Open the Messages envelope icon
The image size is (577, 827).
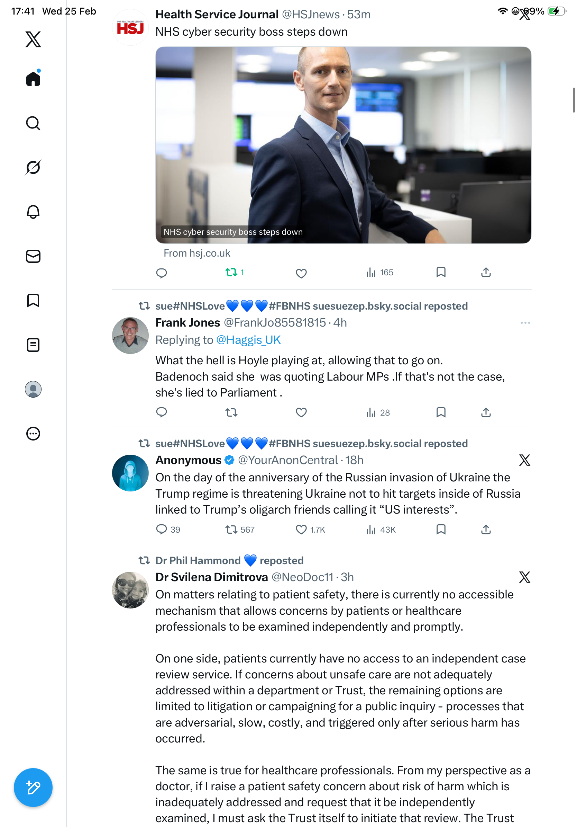click(33, 257)
